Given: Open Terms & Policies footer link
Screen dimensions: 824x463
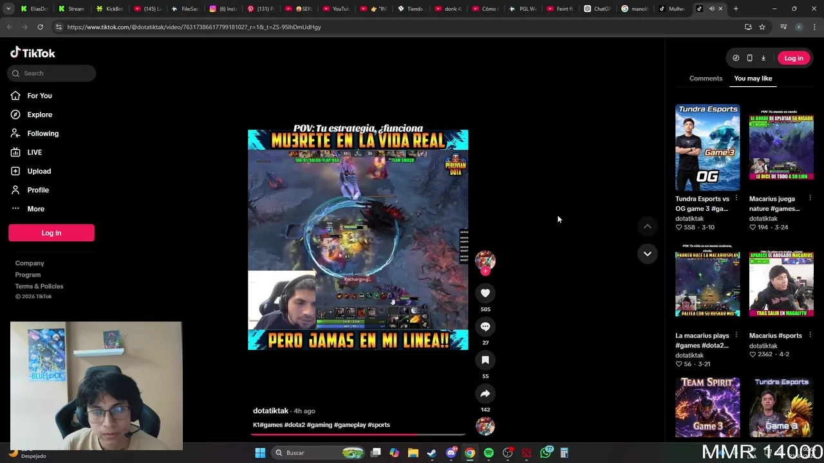Looking at the screenshot, I should click(39, 286).
